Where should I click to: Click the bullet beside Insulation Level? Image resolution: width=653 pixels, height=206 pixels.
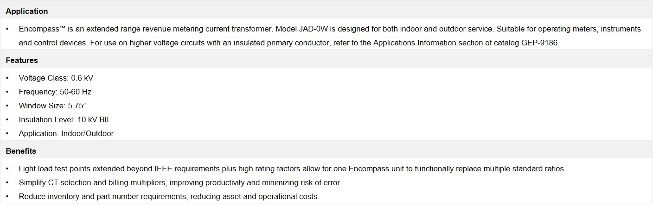(x=7, y=119)
